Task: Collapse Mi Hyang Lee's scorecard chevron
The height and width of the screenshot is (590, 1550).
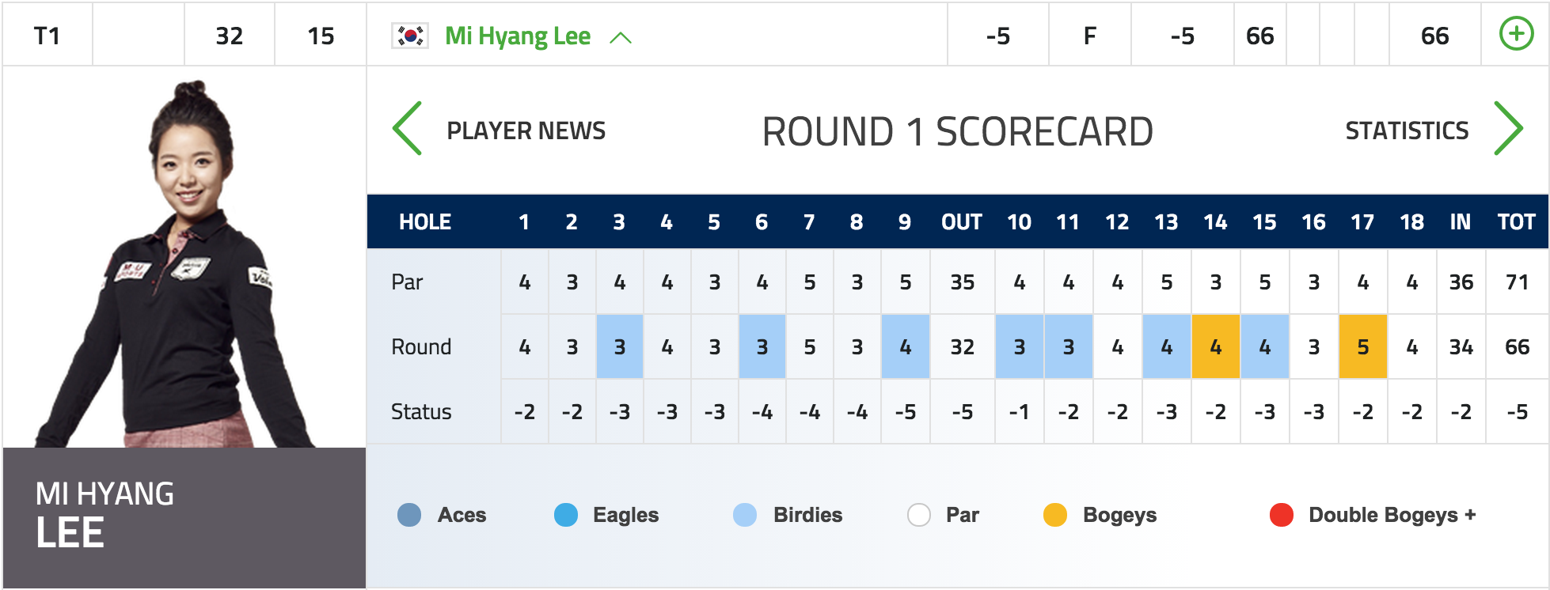Action: [x=621, y=37]
